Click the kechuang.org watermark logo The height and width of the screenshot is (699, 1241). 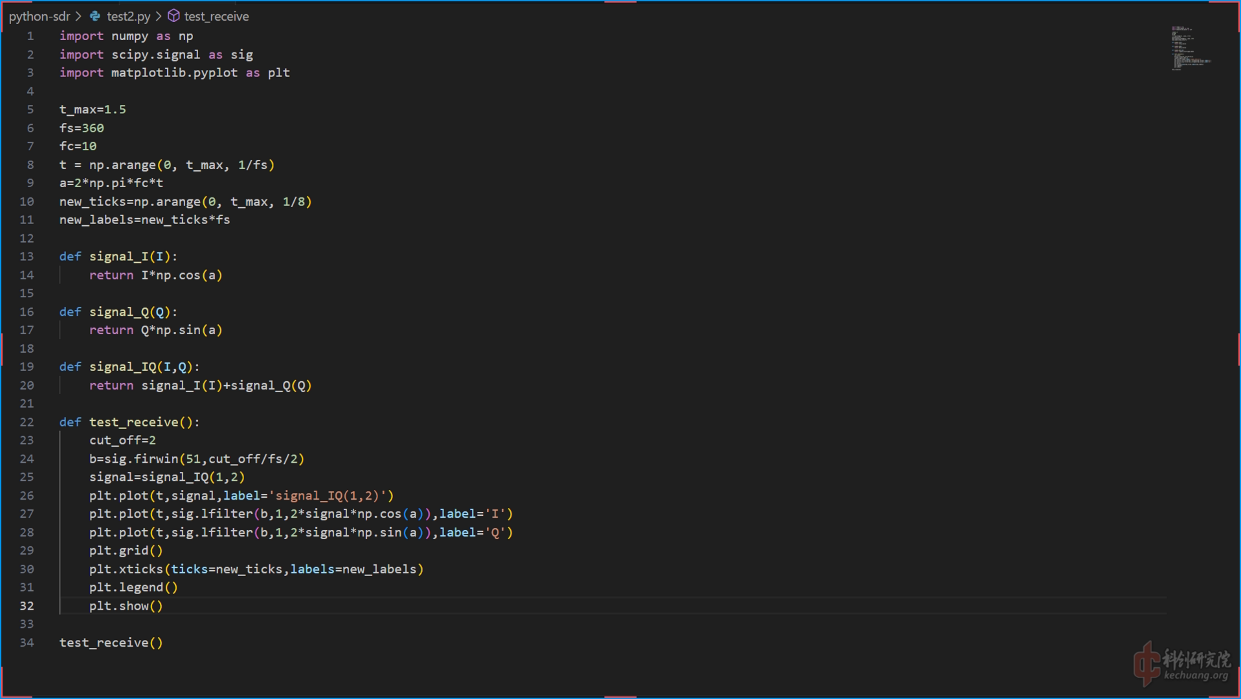click(1181, 663)
